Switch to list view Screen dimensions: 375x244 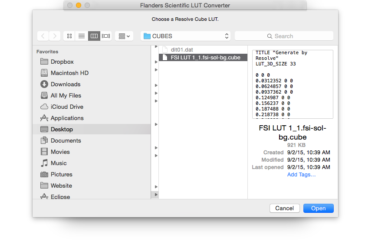tap(82, 36)
